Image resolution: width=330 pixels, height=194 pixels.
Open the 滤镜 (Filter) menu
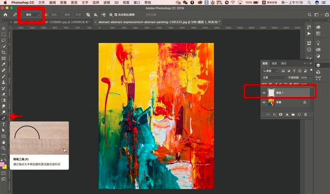click(107, 3)
